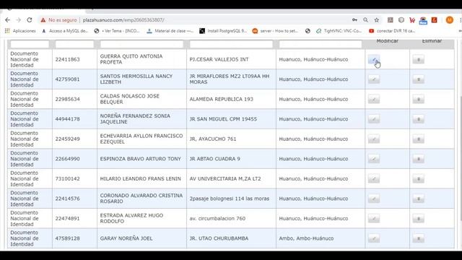Delete the ECHEVARRIA AYLLON FRANCISCO EZEQUIEL record

click(418, 139)
